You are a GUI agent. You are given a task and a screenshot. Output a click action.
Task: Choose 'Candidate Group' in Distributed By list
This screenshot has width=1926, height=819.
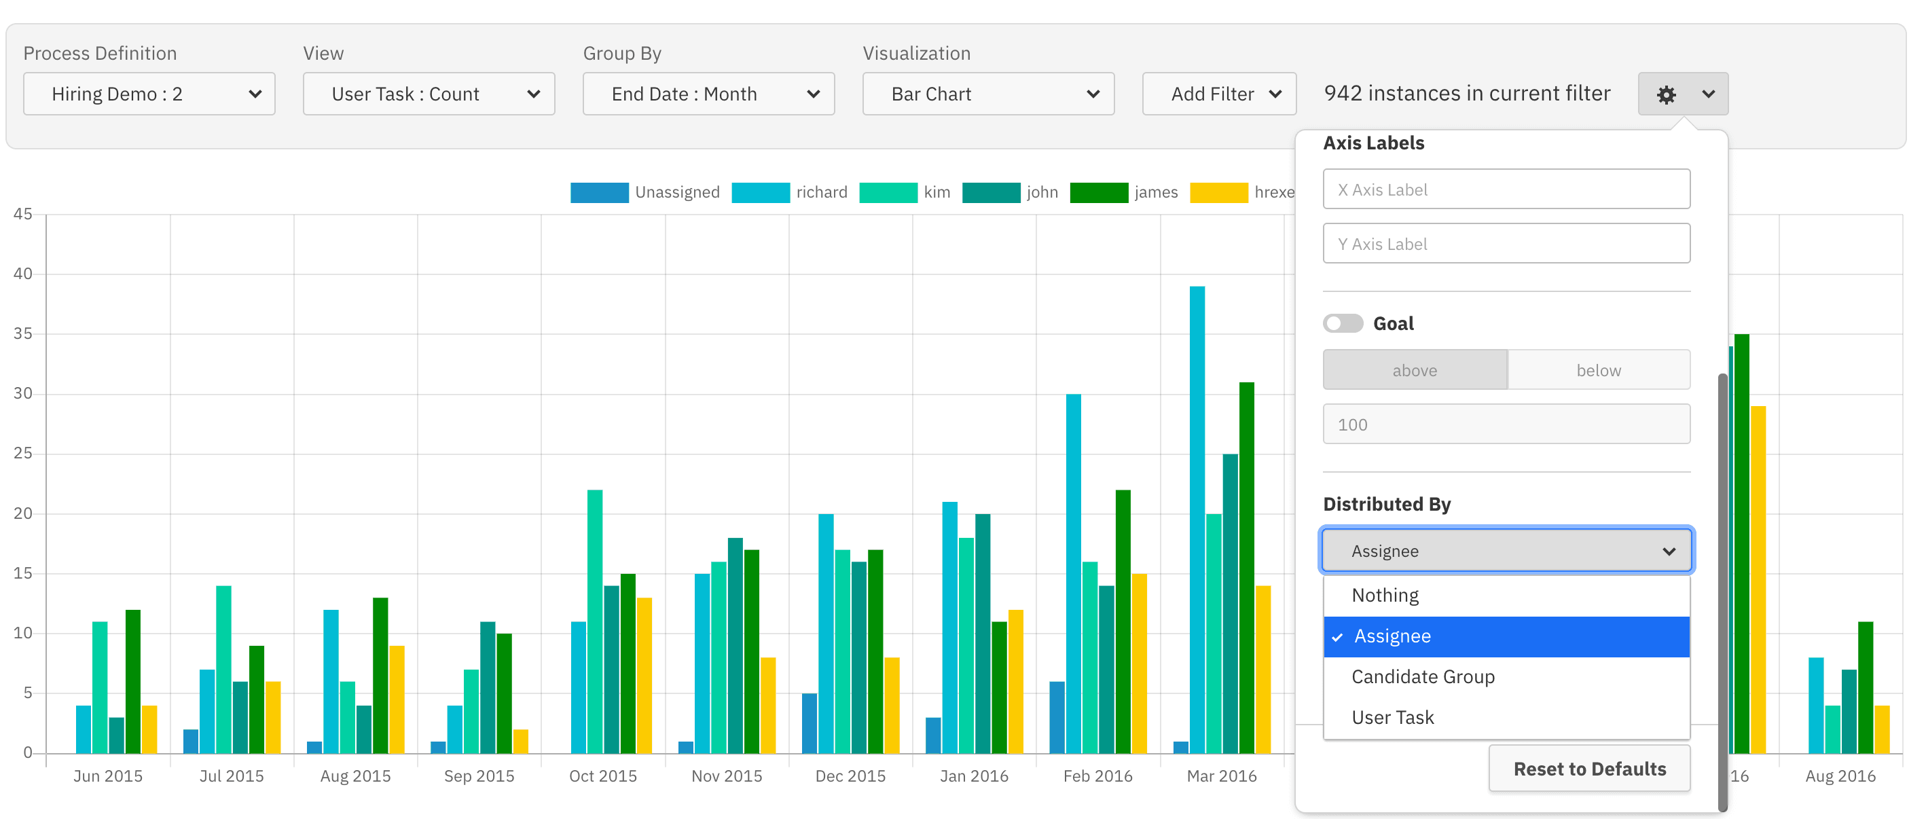[1506, 677]
